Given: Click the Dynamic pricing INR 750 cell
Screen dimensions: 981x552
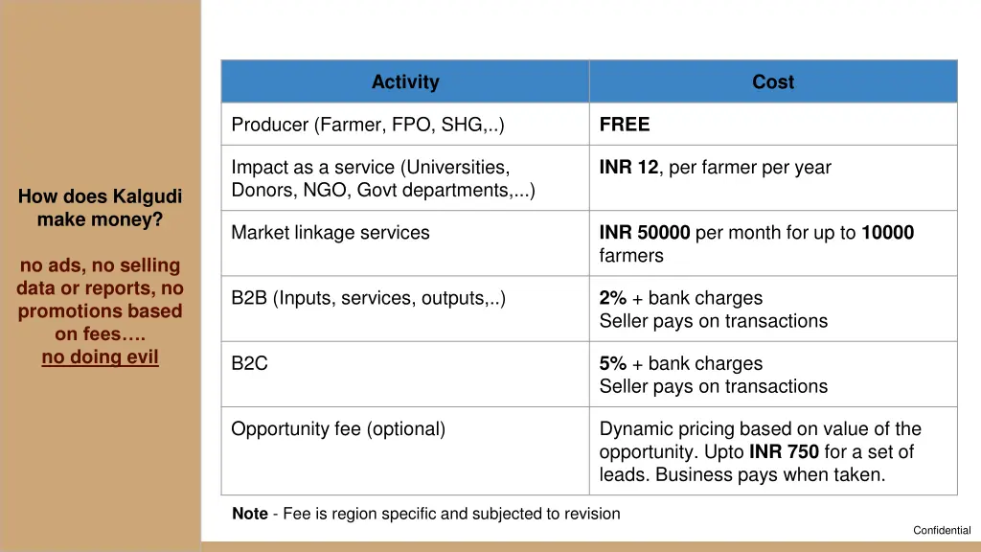Looking at the screenshot, I should (773, 450).
